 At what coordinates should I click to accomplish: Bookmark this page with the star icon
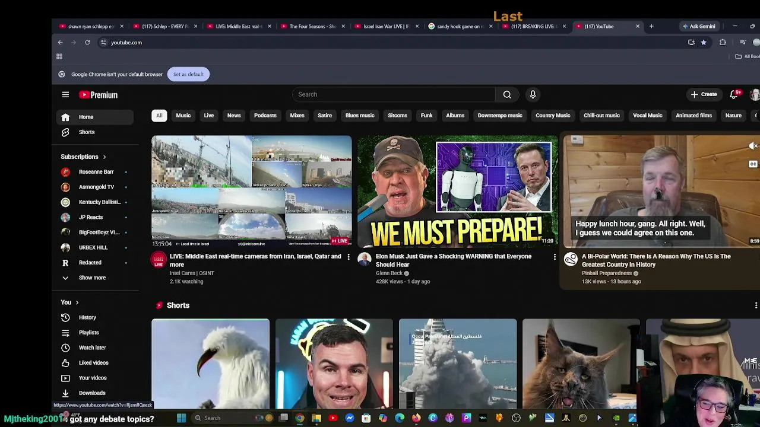tap(704, 42)
